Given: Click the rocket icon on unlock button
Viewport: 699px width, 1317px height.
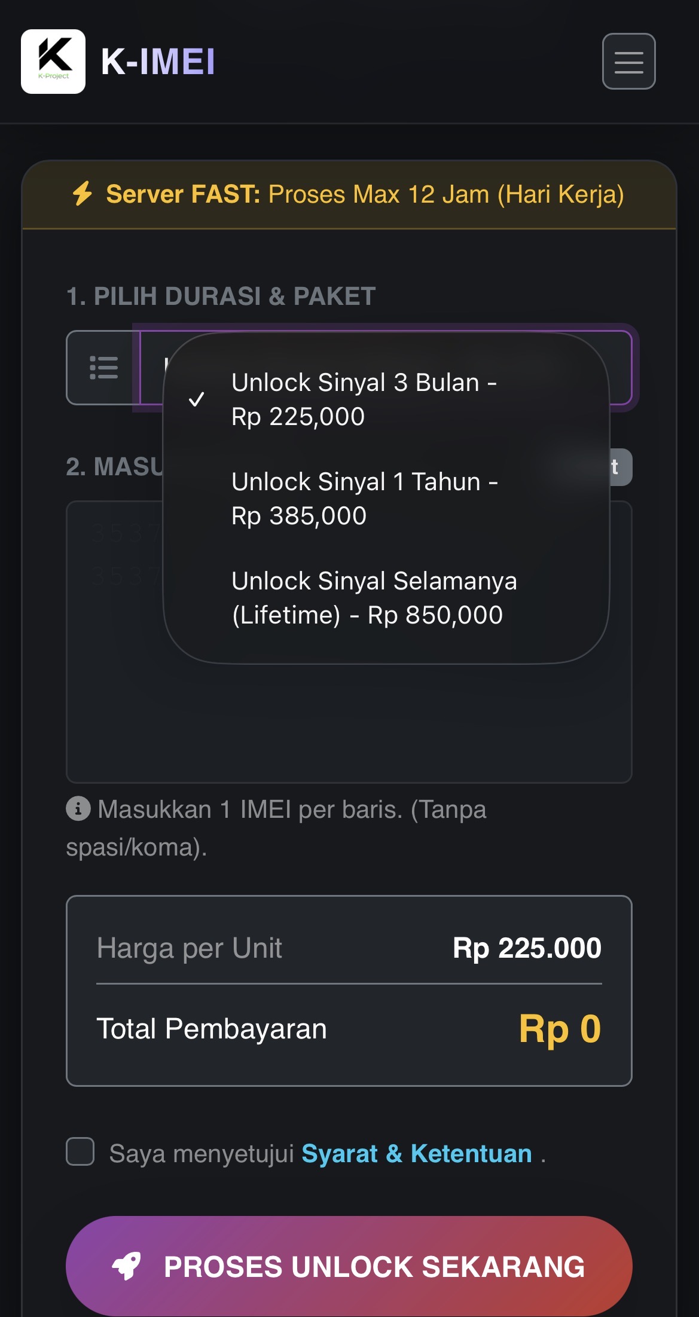Looking at the screenshot, I should (127, 1266).
